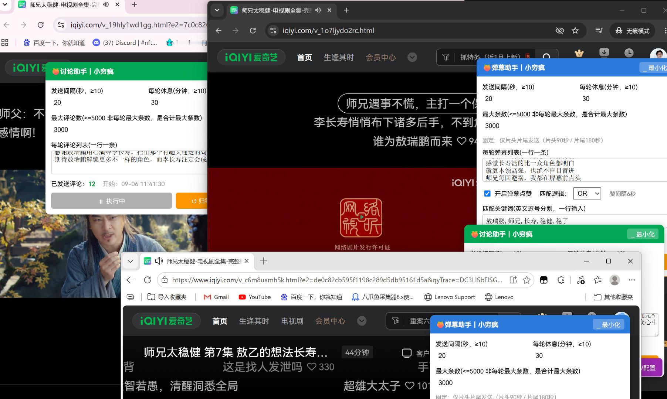This screenshot has width=667, height=399.
Task: Click incognito mode 无痕模式 indicator
Action: click(633, 31)
